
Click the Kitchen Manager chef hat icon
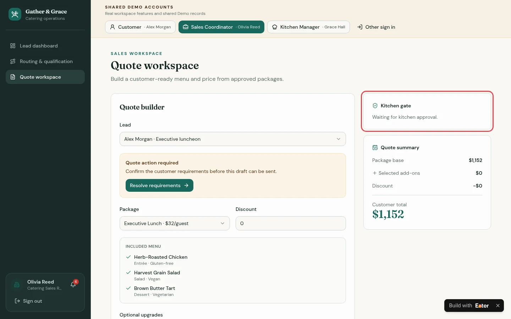tap(275, 27)
